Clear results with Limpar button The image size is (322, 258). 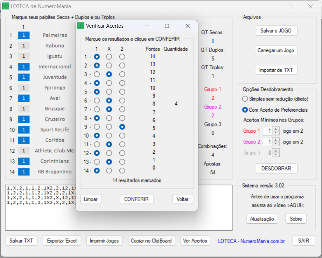tap(91, 199)
